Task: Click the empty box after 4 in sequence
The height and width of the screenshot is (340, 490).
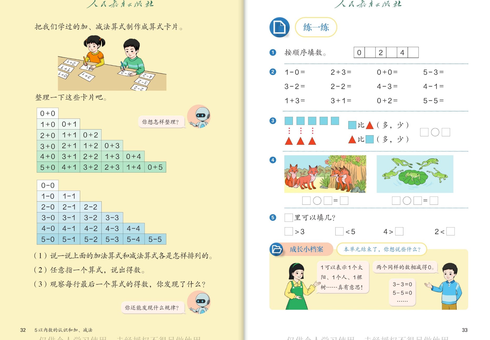Action: point(413,52)
